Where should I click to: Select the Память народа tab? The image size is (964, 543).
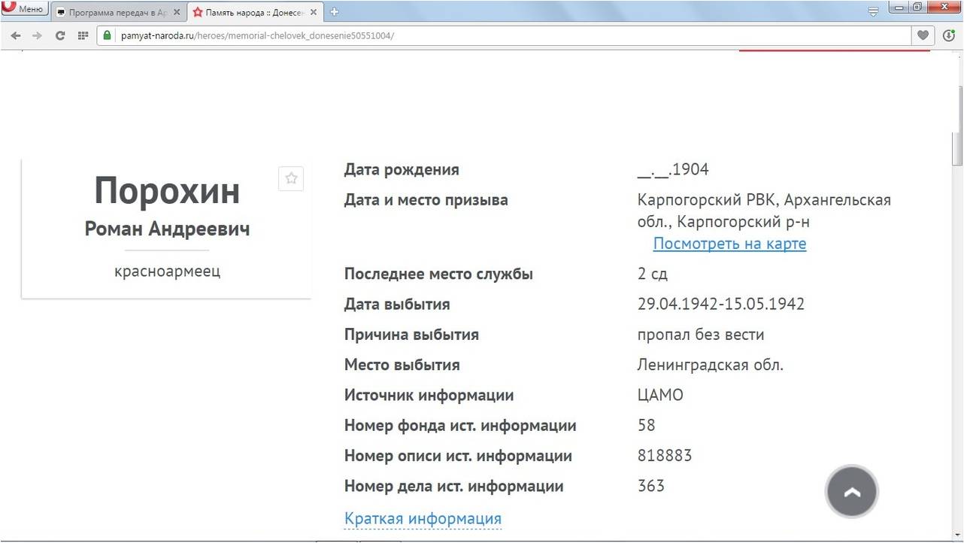[254, 12]
